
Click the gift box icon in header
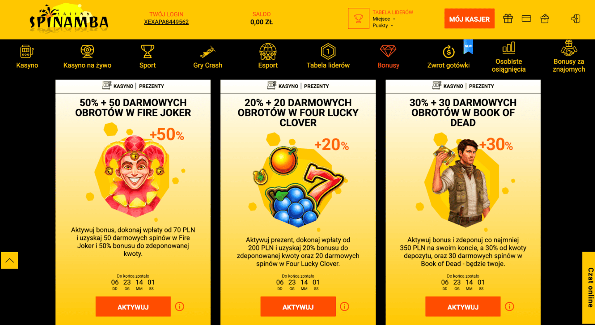click(x=508, y=19)
